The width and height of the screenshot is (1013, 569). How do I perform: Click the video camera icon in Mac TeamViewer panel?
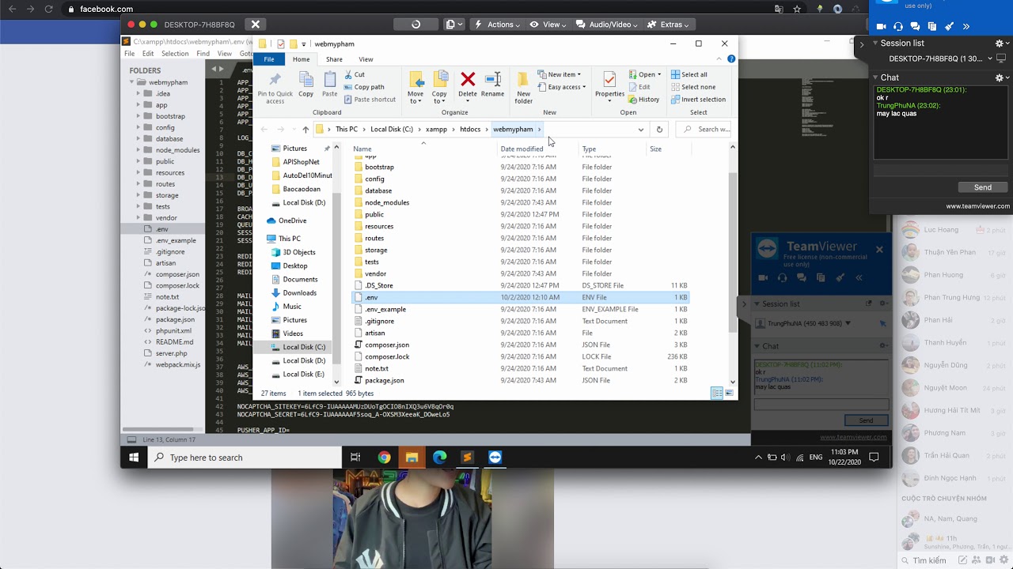pyautogui.click(x=882, y=27)
